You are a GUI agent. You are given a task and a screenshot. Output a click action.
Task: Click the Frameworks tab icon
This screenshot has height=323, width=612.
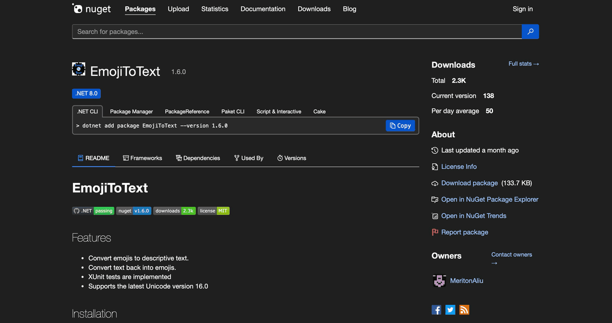pyautogui.click(x=126, y=158)
